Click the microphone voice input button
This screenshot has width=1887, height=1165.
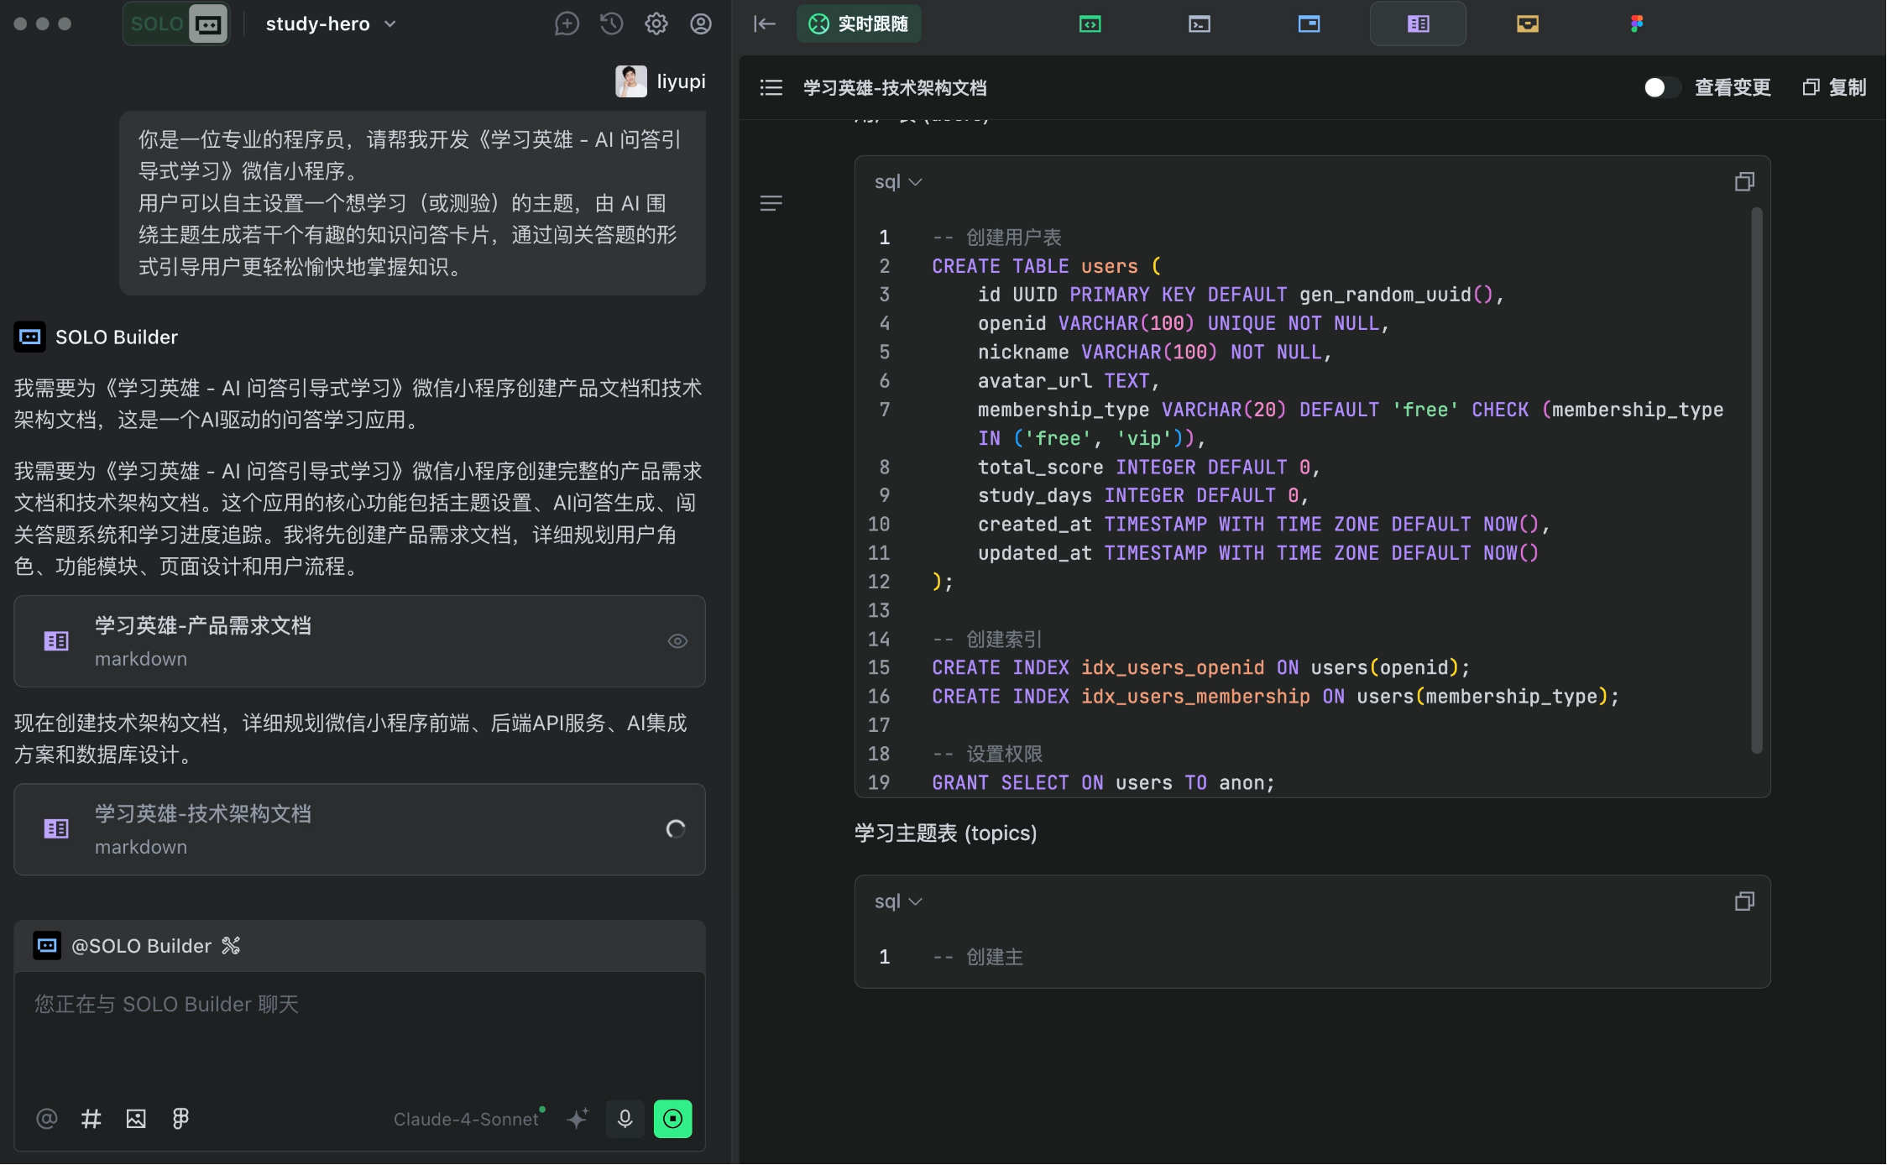[x=625, y=1118]
